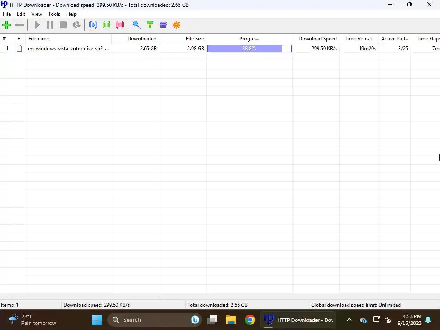Image resolution: width=440 pixels, height=330 pixels.
Task: Open the View menu
Action: (37, 14)
